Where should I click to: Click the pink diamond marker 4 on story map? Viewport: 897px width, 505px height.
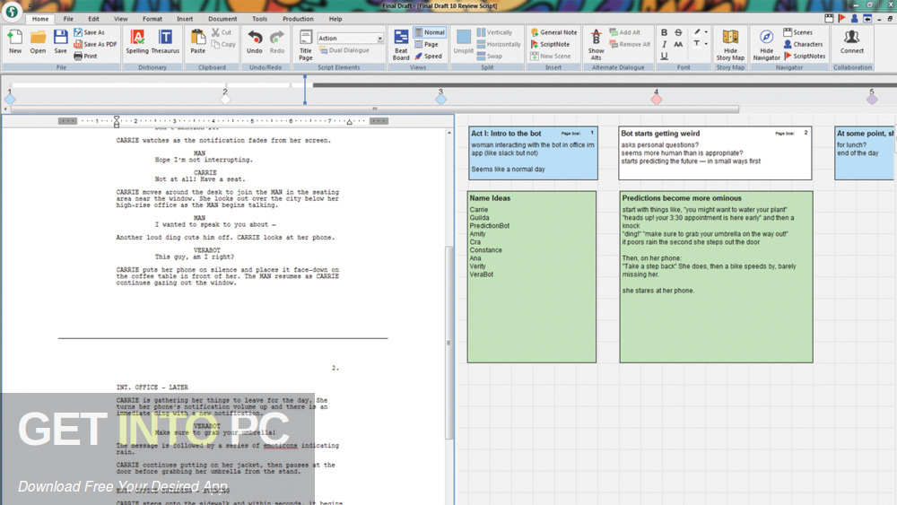coord(657,99)
